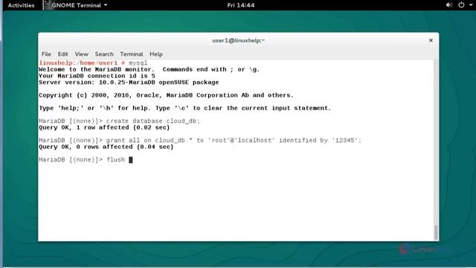Open the Activities overview

21,5
